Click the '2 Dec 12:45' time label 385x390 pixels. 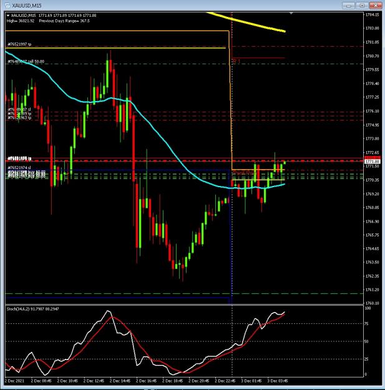click(x=94, y=381)
